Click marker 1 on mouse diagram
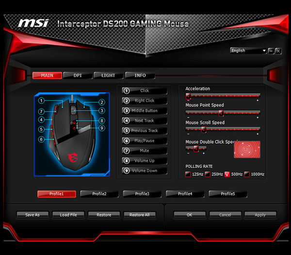The image size is (291, 255). pyautogui.click(x=41, y=101)
